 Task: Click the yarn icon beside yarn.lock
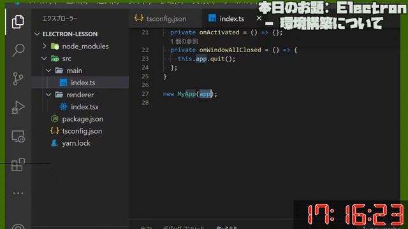pyautogui.click(x=54, y=143)
